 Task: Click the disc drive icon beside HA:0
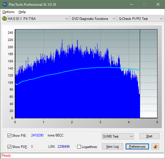(x=4, y=19)
